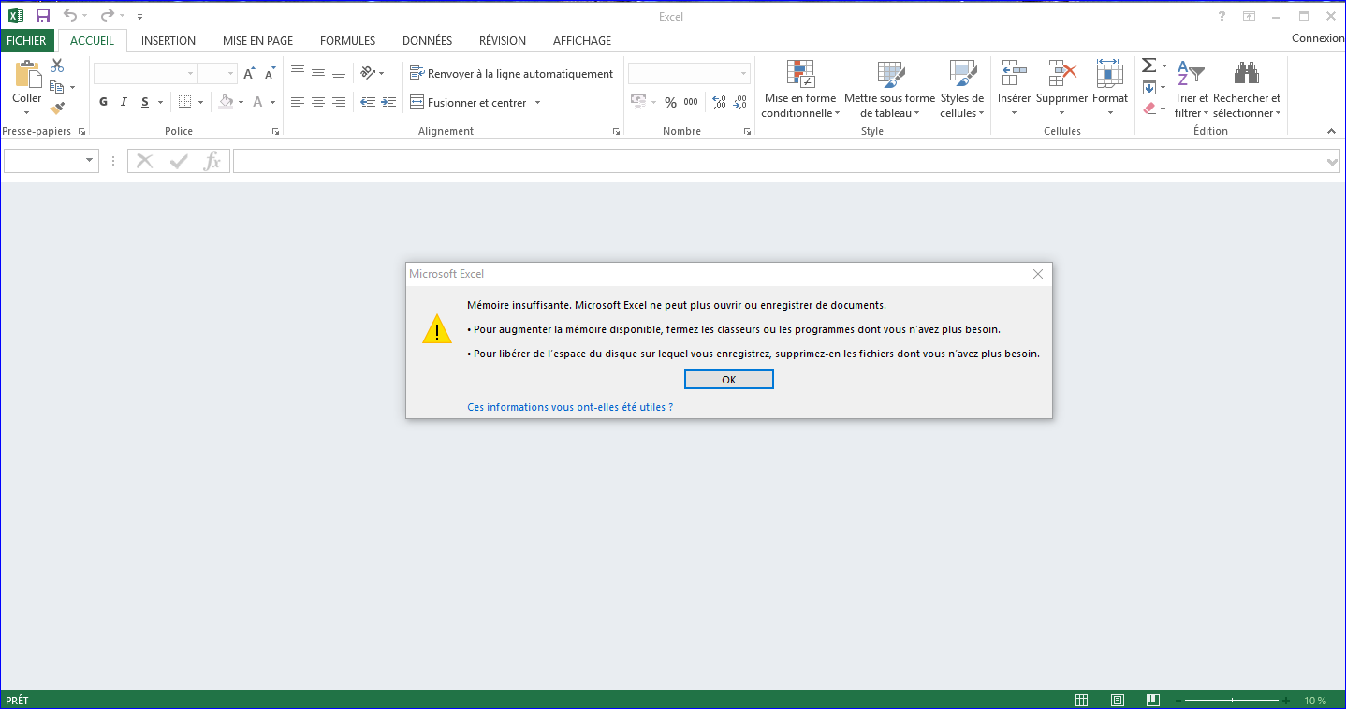The image size is (1346, 709).
Task: Open Mise en forme conditionnelle menu
Action: pyautogui.click(x=800, y=89)
